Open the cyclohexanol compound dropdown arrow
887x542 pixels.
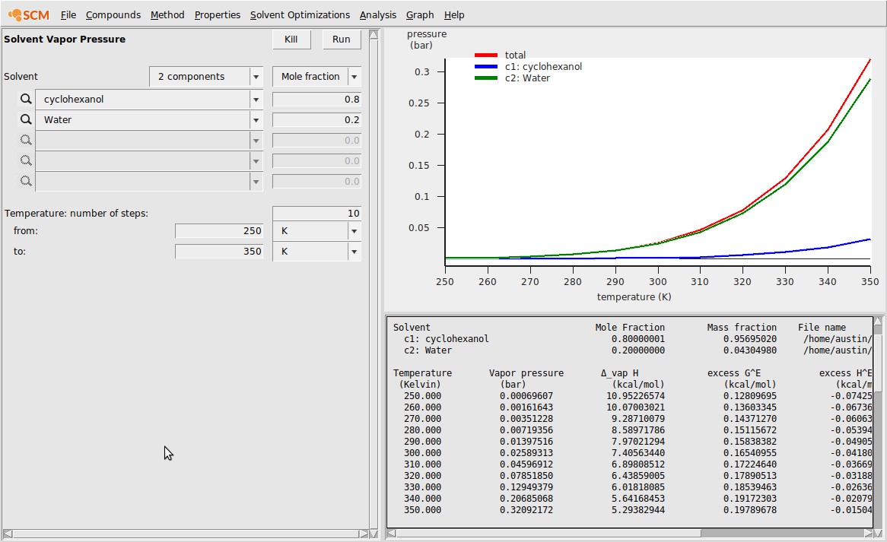[256, 100]
